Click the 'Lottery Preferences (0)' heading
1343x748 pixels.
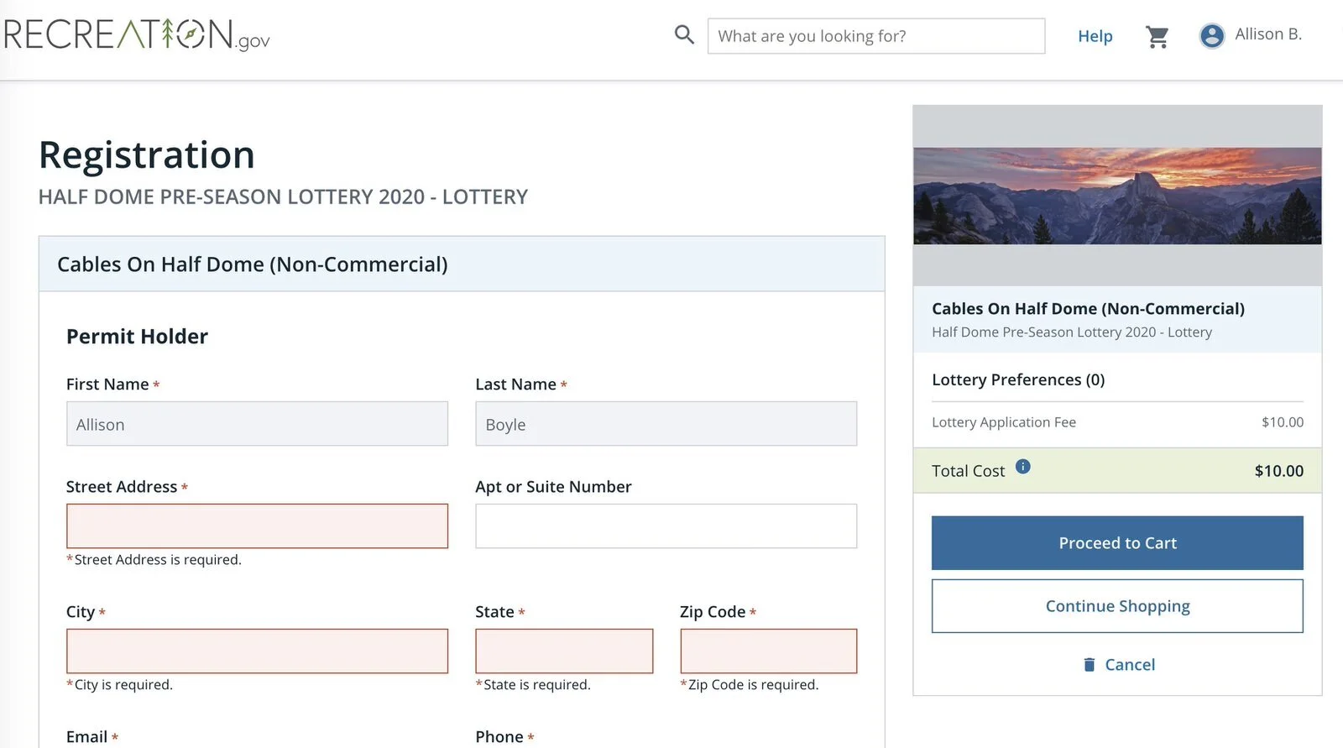tap(1018, 379)
